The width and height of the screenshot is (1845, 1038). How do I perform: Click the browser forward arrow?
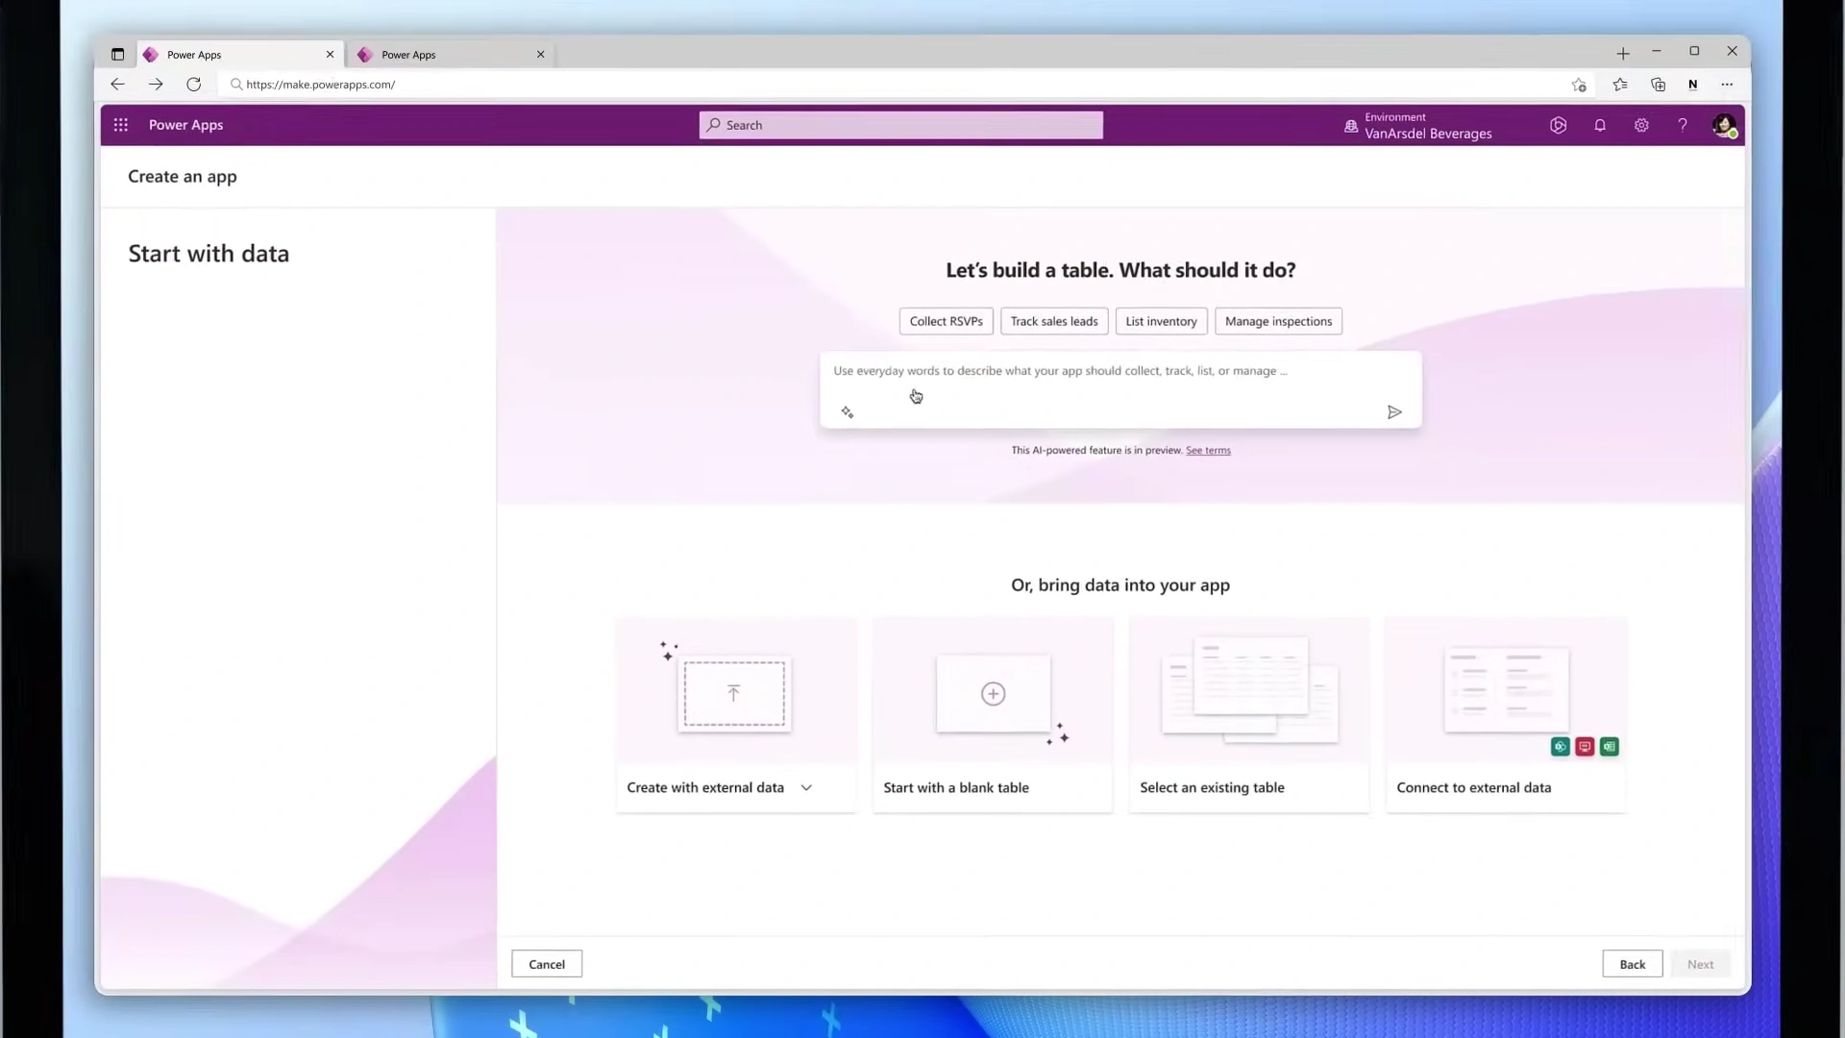click(x=156, y=85)
